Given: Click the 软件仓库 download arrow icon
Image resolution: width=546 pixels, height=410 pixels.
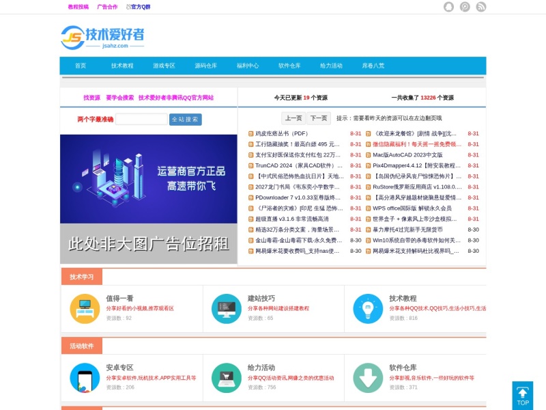Looking at the screenshot, I should click(x=368, y=378).
